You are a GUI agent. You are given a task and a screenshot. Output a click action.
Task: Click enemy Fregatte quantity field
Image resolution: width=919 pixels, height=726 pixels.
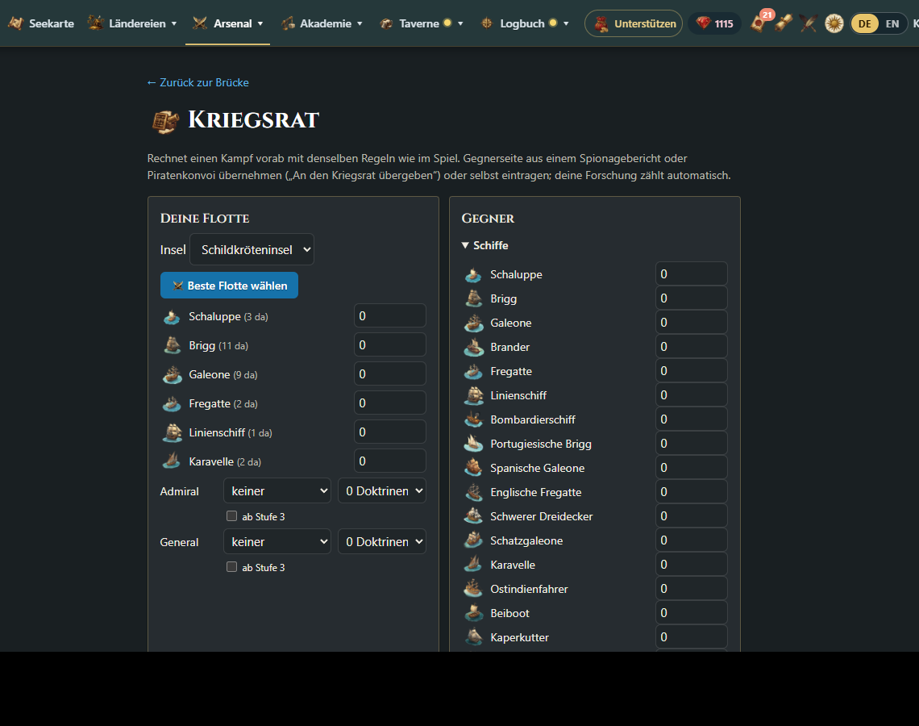coord(692,370)
